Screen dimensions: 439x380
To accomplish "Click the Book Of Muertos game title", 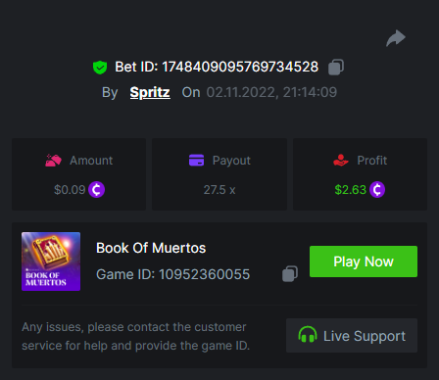I will (151, 248).
